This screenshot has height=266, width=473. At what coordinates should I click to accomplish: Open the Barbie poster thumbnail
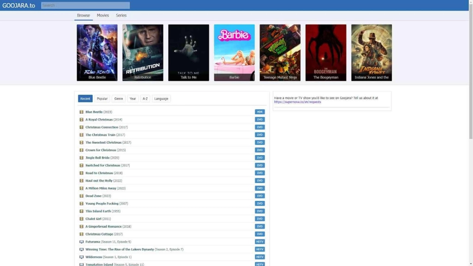tap(234, 51)
